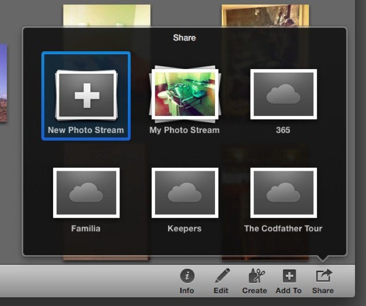
Task: Toggle the Share button in toolbar
Action: 323,277
